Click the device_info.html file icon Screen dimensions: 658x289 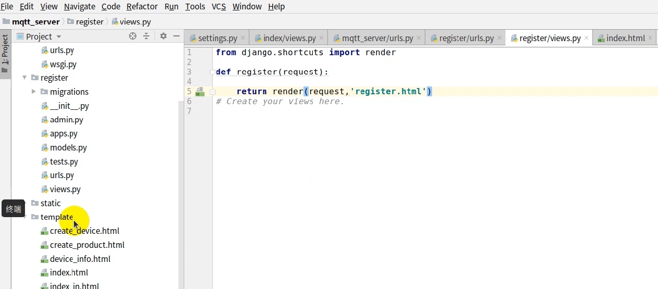45,259
